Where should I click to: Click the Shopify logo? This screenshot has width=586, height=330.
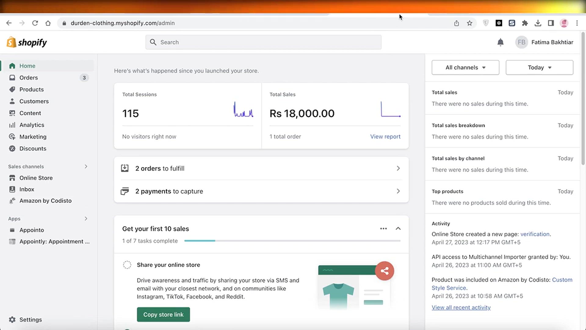27,42
